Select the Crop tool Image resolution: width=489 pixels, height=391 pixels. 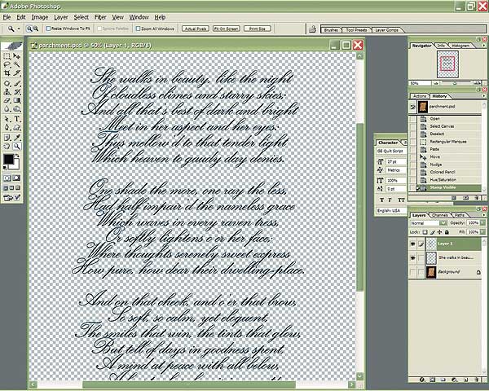click(x=7, y=73)
